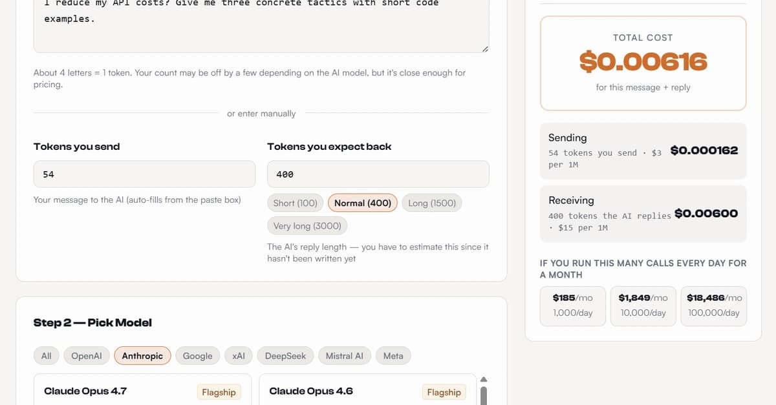Filter models by OpenAI
The width and height of the screenshot is (776, 405).
[x=87, y=356]
